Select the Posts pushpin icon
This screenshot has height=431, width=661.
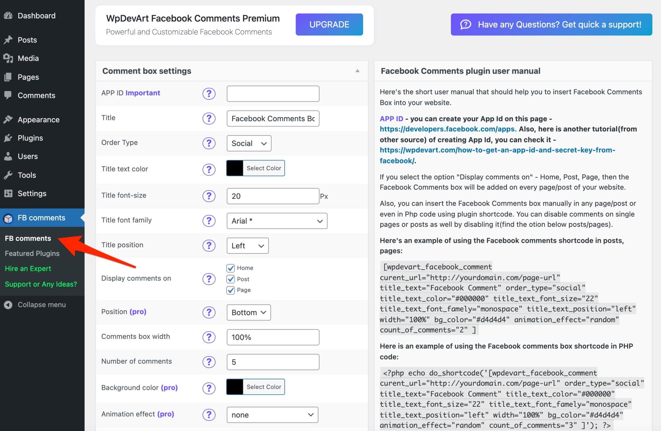8,39
